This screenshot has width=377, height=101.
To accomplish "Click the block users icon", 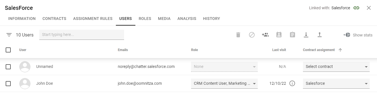I will (x=252, y=35).
